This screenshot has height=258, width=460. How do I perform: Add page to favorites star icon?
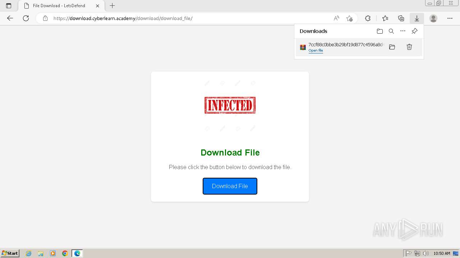tap(349, 18)
